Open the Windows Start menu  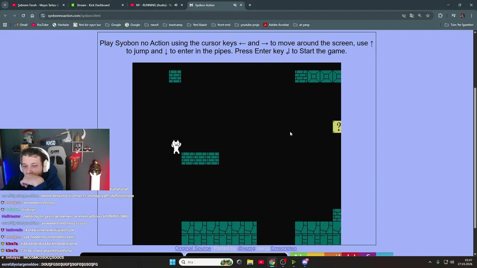click(x=173, y=262)
